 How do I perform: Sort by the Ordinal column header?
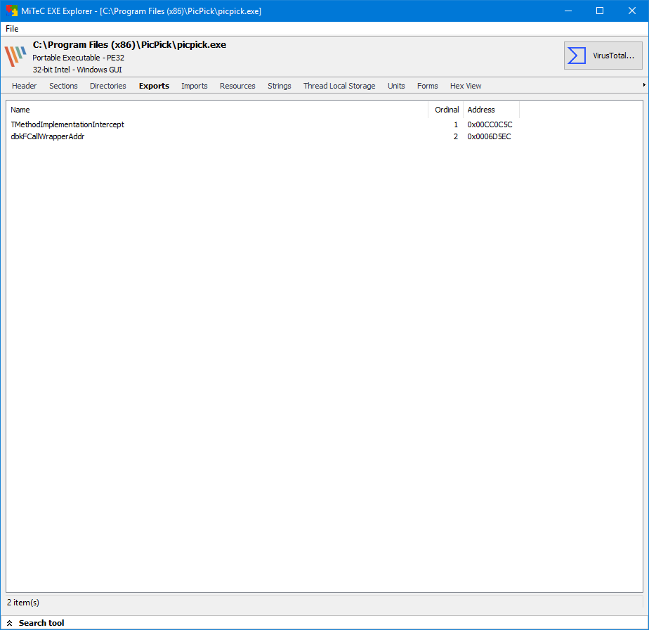coord(446,110)
